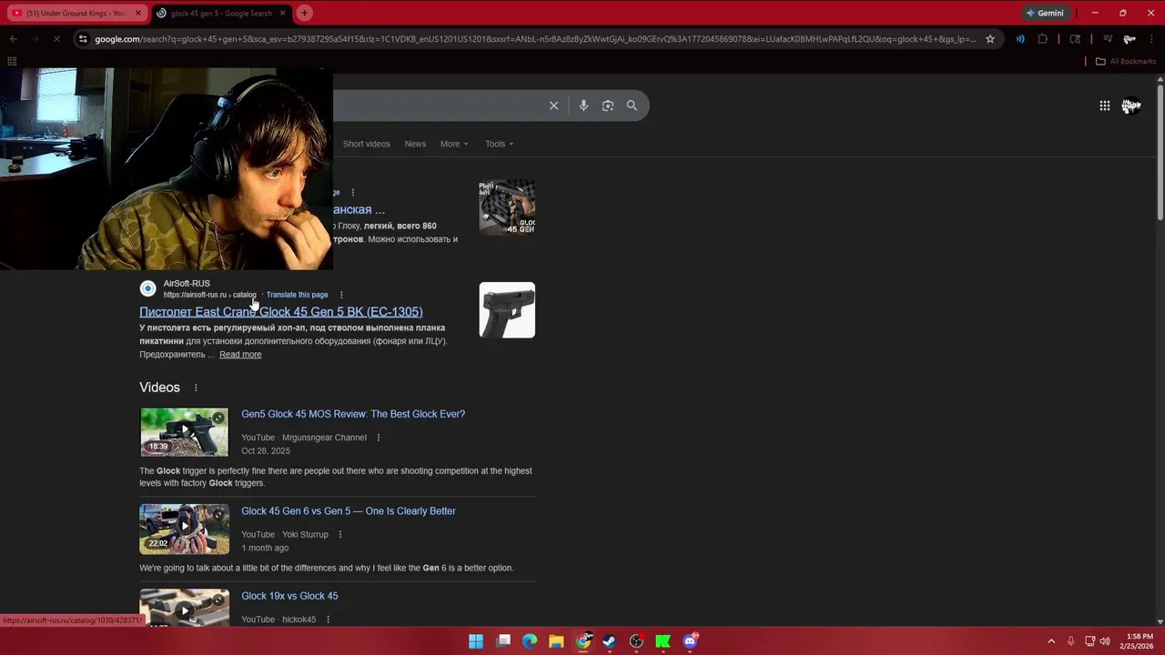
Task: Click the browser address bar URL
Action: (535, 39)
